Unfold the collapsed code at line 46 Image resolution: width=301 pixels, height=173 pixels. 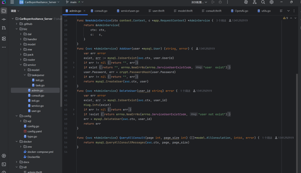(74, 114)
